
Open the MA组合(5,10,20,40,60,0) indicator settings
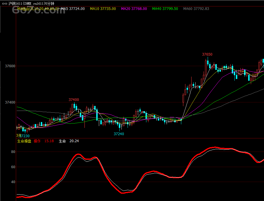click(x=38, y=9)
